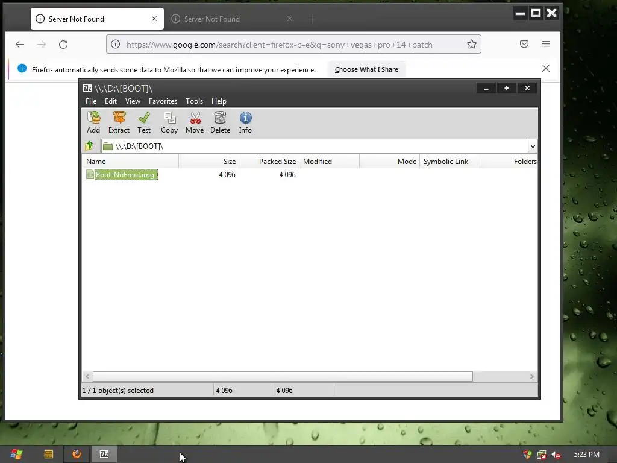Open Firefox Pocket save icon
Screen dimensions: 617x463
[x=524, y=44]
